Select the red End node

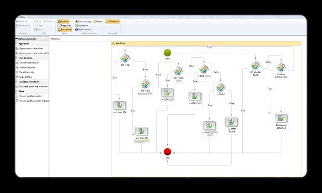pyautogui.click(x=167, y=152)
